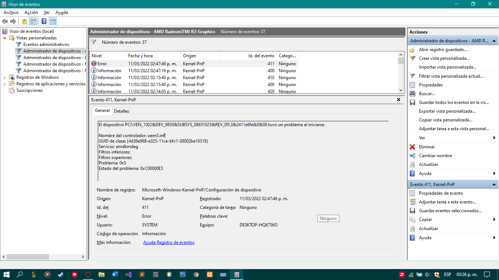Viewport: 499px width, 280px height.
Task: Collapse the Vistas personalizadas tree node
Action: [5, 38]
